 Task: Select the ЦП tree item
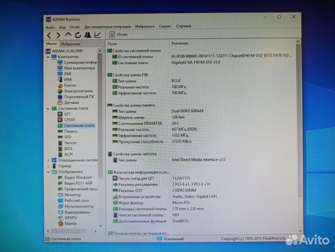tap(64, 114)
